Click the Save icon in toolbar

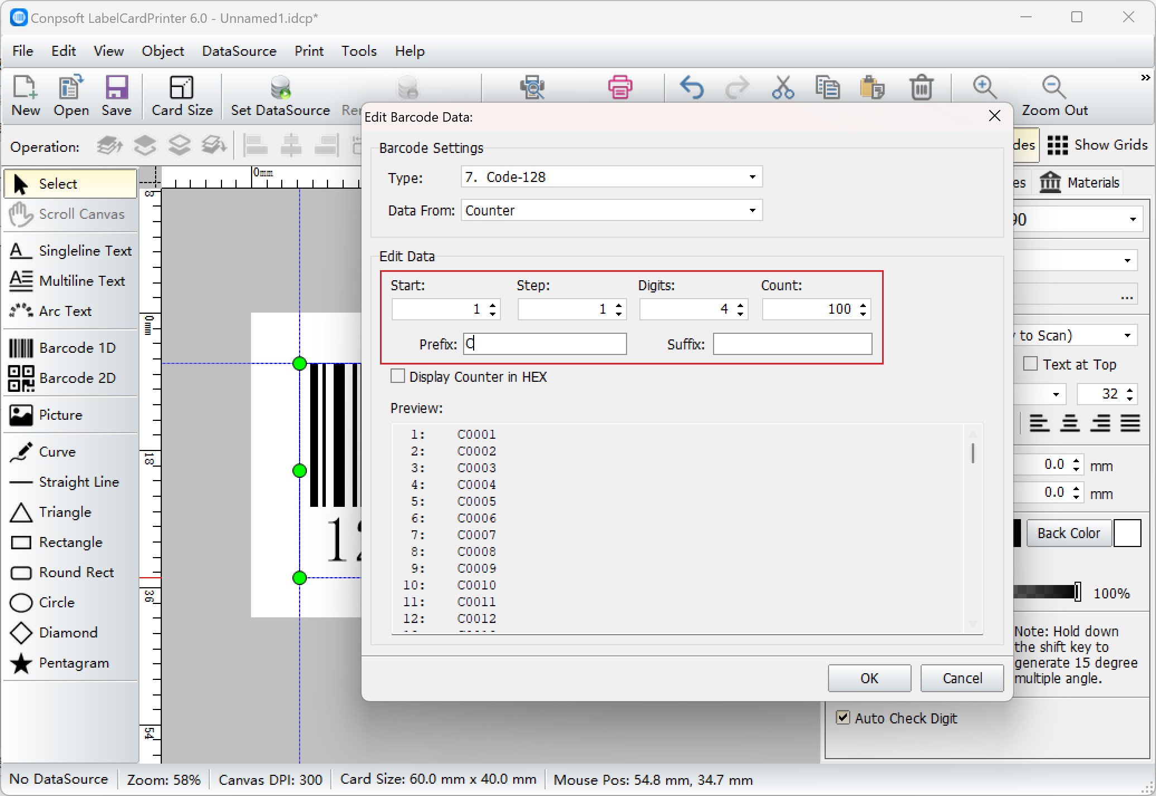(x=116, y=95)
